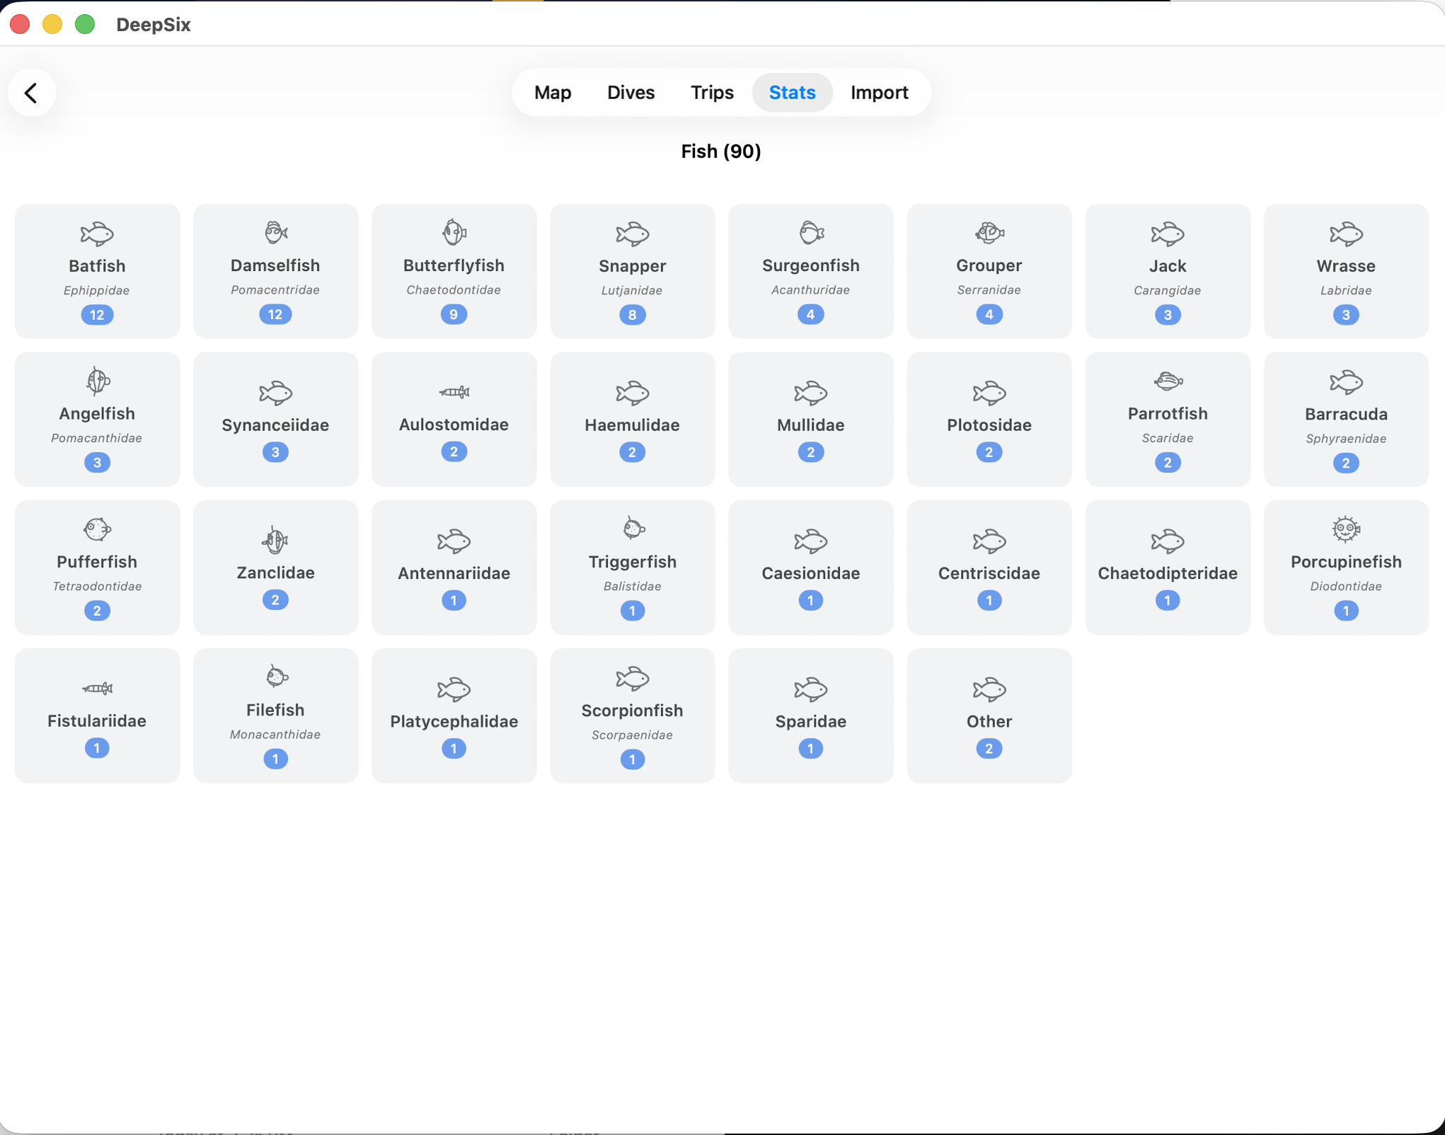Open the Synanceiidae family card
The height and width of the screenshot is (1135, 1445).
[x=275, y=419]
